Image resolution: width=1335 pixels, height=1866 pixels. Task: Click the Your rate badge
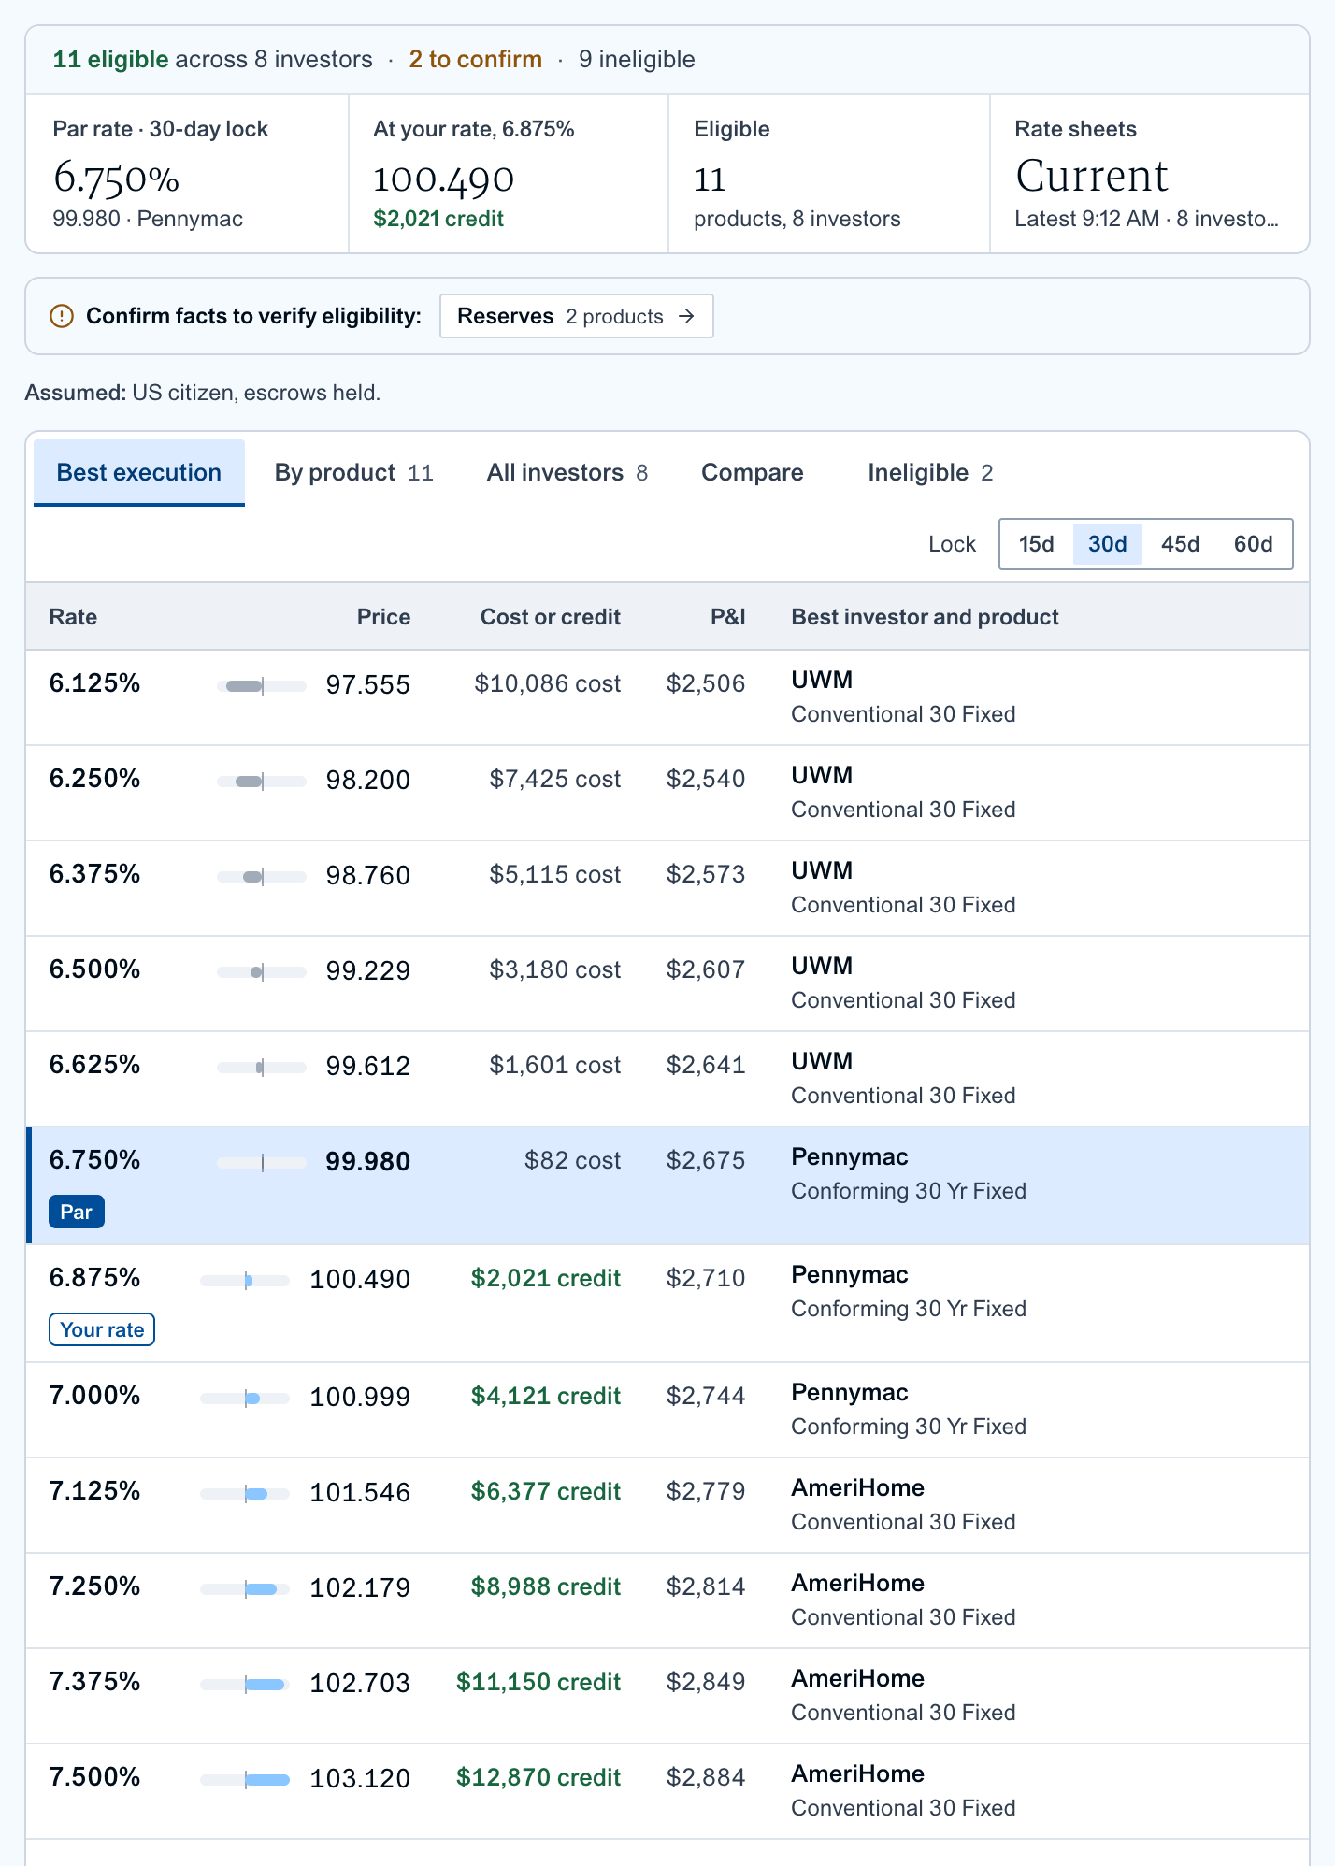click(x=102, y=1329)
